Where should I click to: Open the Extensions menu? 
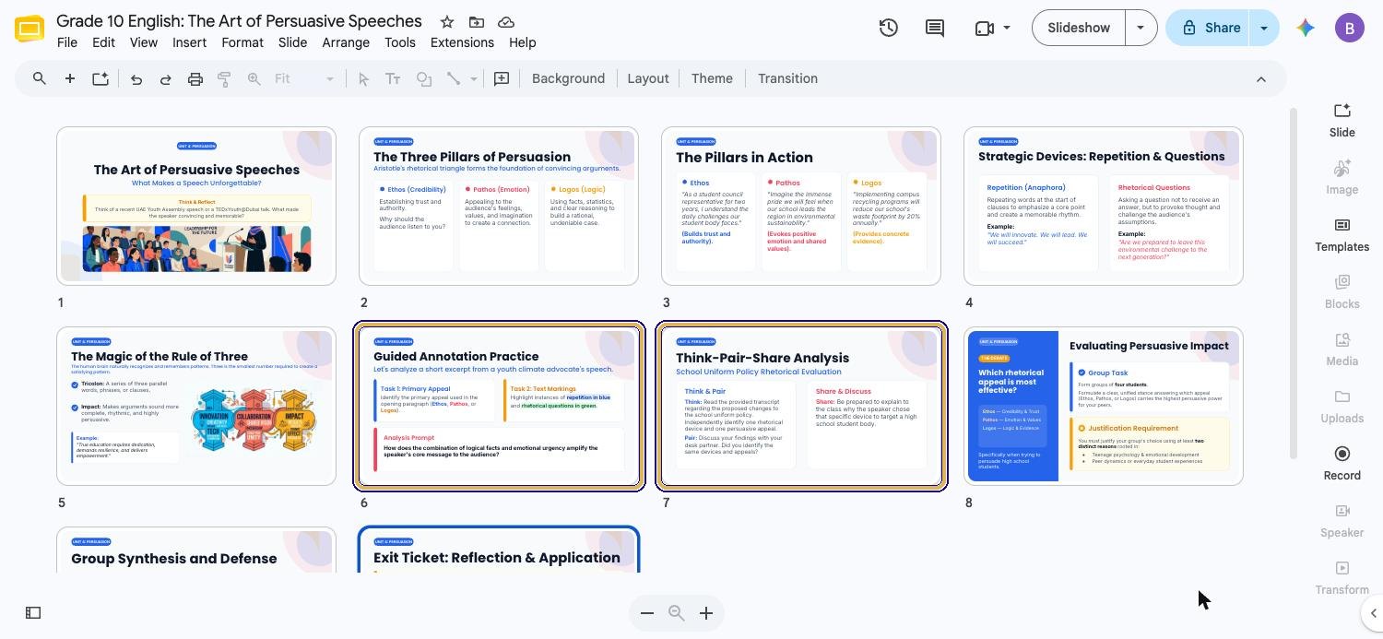coord(462,42)
